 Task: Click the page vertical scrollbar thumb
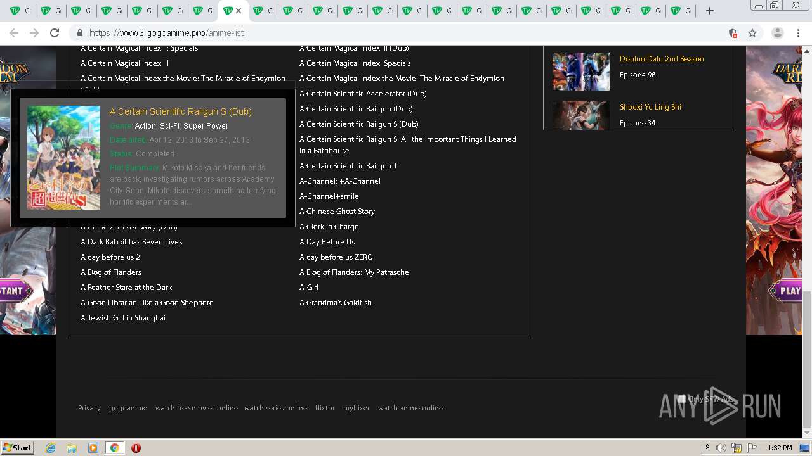click(807, 358)
